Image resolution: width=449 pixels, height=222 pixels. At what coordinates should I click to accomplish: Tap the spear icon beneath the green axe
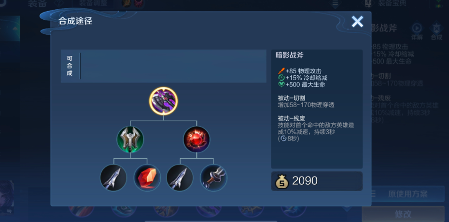coord(113,178)
